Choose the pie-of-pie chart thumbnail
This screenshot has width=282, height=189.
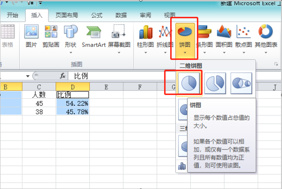(241, 83)
